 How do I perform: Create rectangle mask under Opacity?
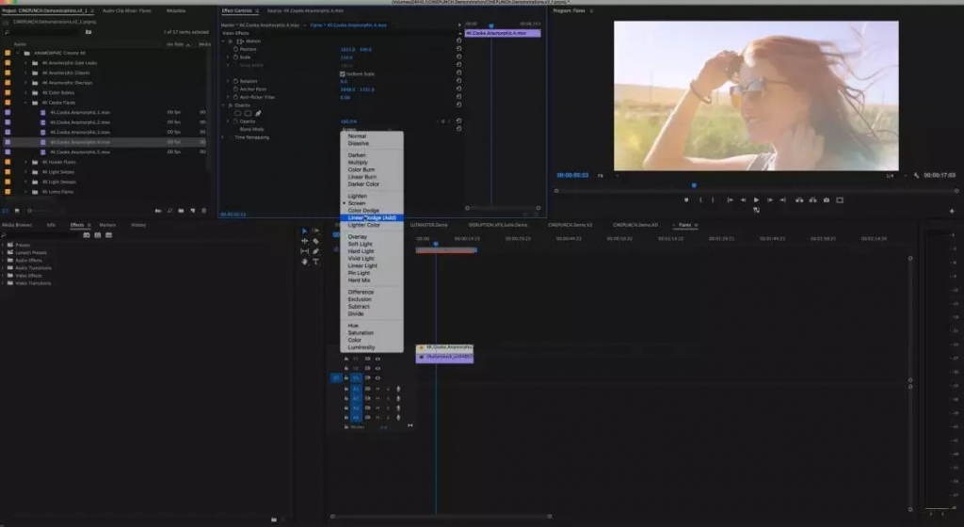(x=248, y=113)
